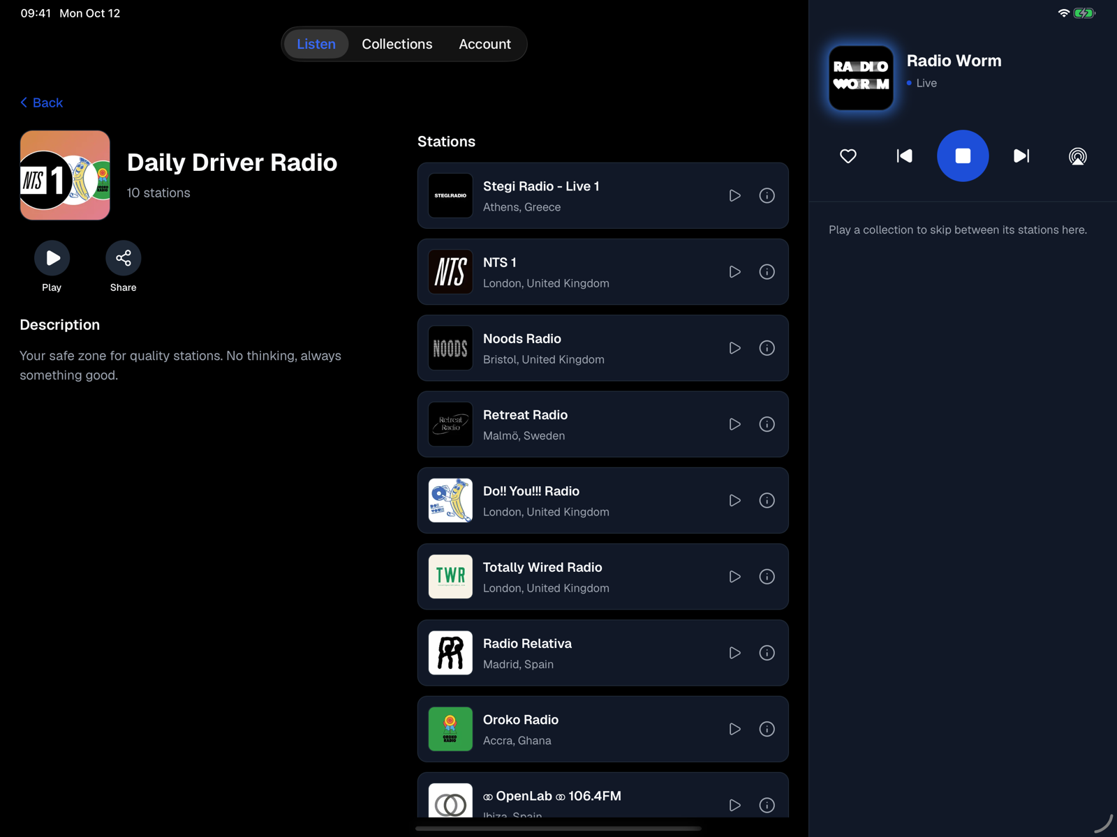Open Noods Radio info details
1117x837 pixels.
[767, 348]
